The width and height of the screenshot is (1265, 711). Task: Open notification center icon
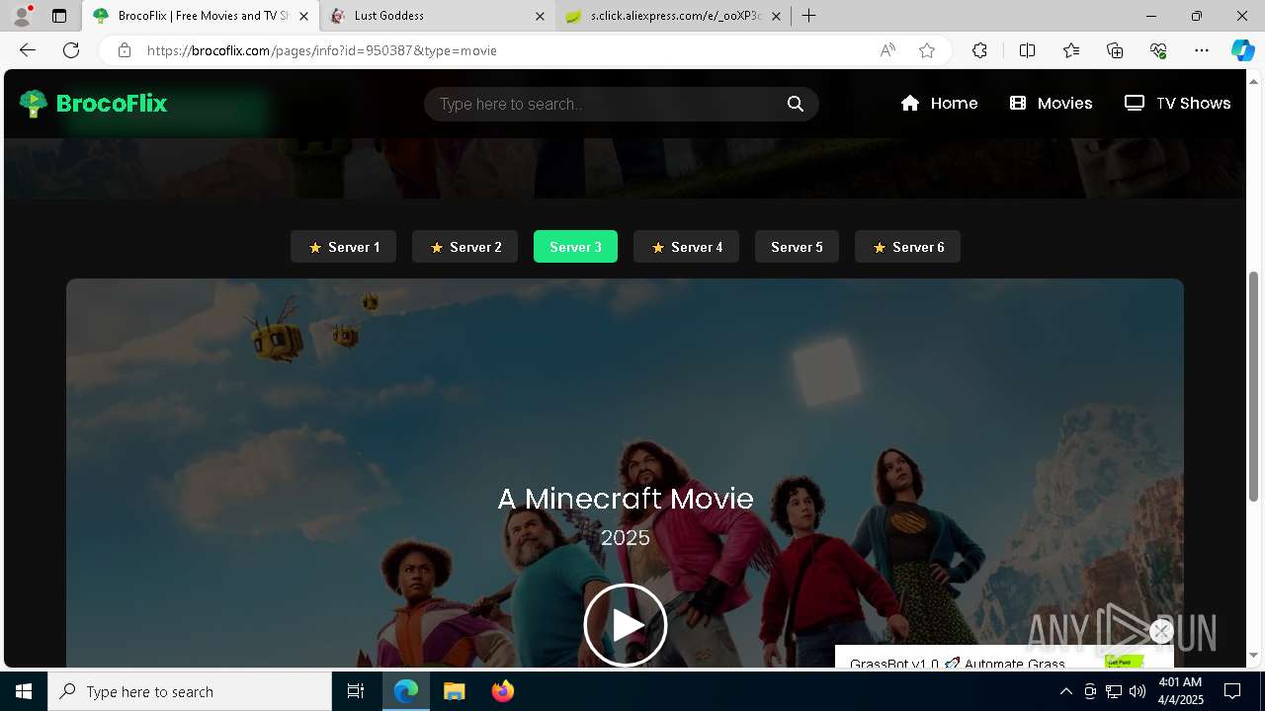[x=1232, y=691]
